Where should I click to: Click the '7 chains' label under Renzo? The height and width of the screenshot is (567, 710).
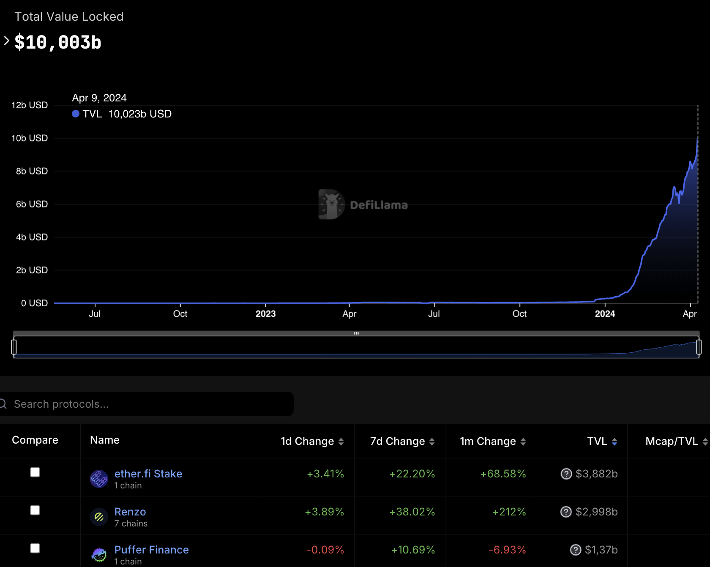click(x=131, y=523)
